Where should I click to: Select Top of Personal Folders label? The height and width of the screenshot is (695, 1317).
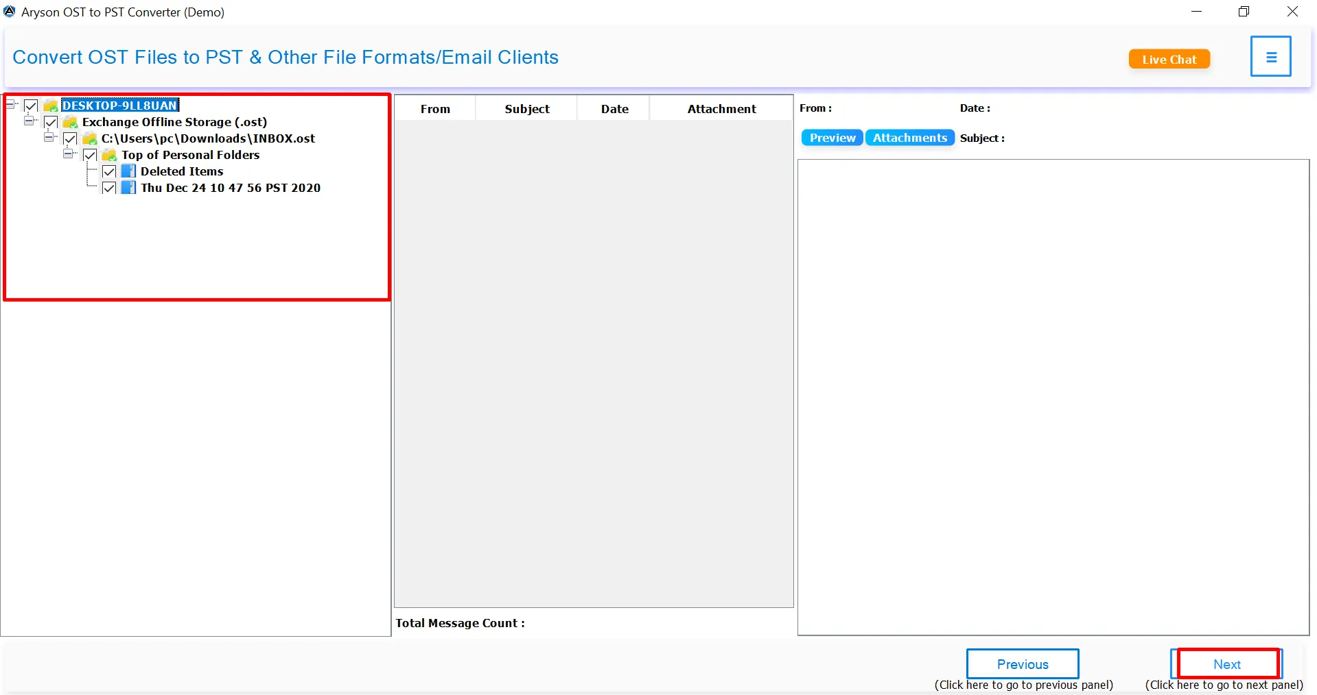tap(191, 155)
